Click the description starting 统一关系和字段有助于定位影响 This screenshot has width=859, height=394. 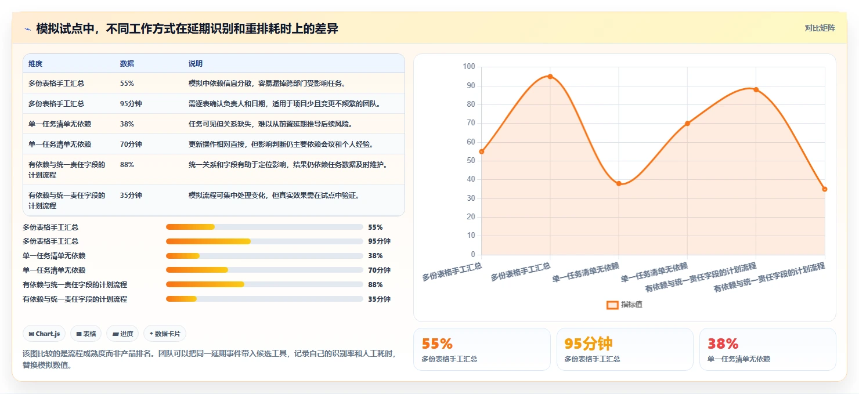[288, 165]
